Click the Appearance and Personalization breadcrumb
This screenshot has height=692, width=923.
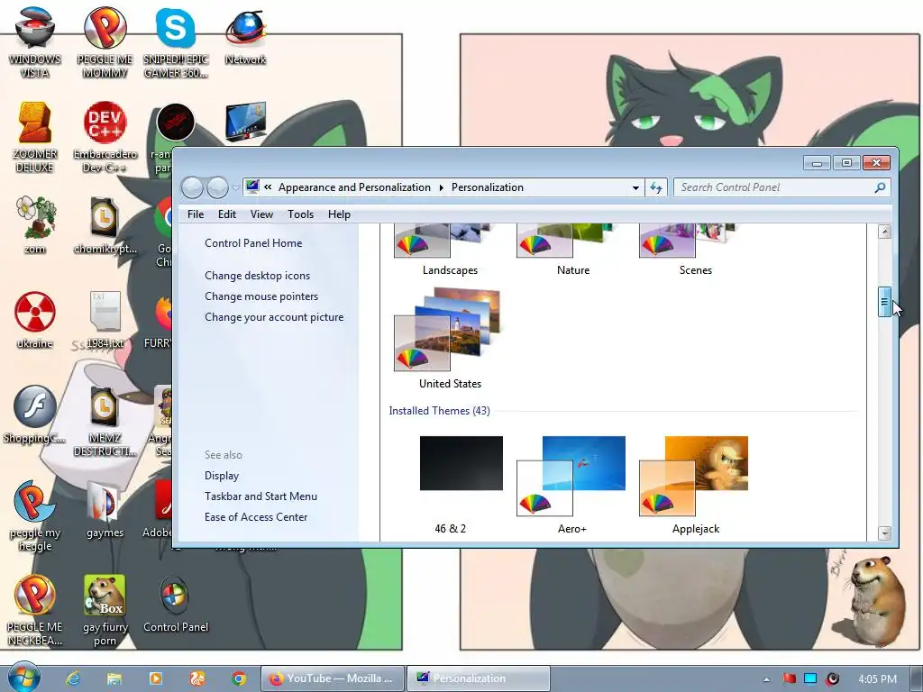(x=354, y=187)
